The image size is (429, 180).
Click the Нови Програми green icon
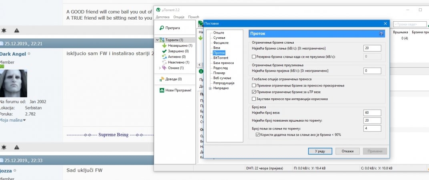[162, 90]
